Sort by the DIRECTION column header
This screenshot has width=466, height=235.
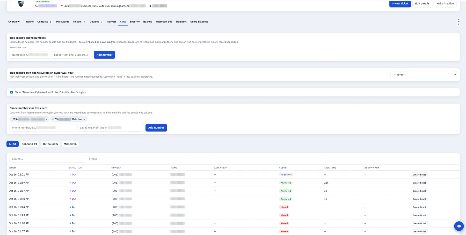tap(76, 168)
